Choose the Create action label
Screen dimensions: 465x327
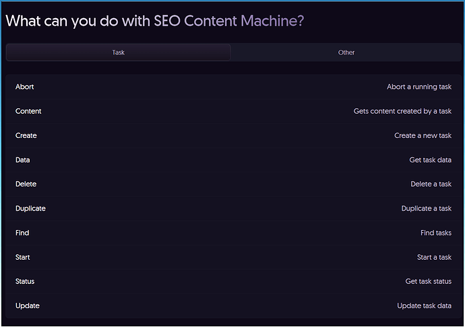click(x=26, y=135)
